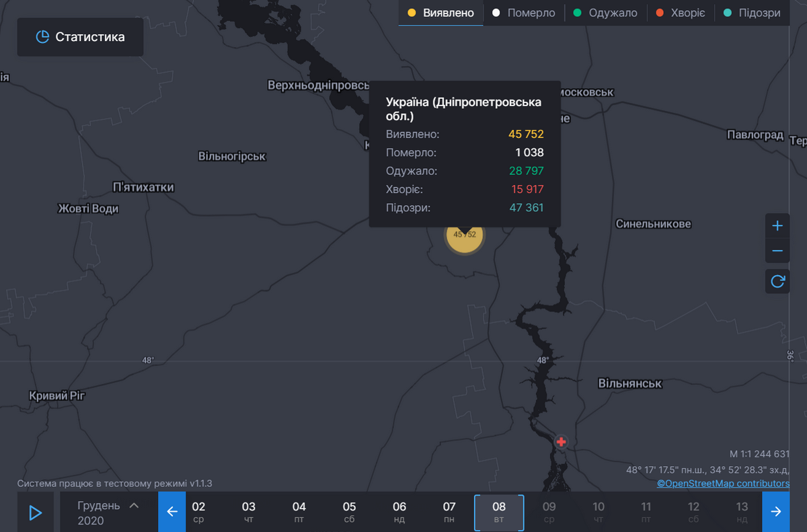Screen dimensions: 807x532
Task: Open OpenStreetMap contributors link
Action: (723, 483)
